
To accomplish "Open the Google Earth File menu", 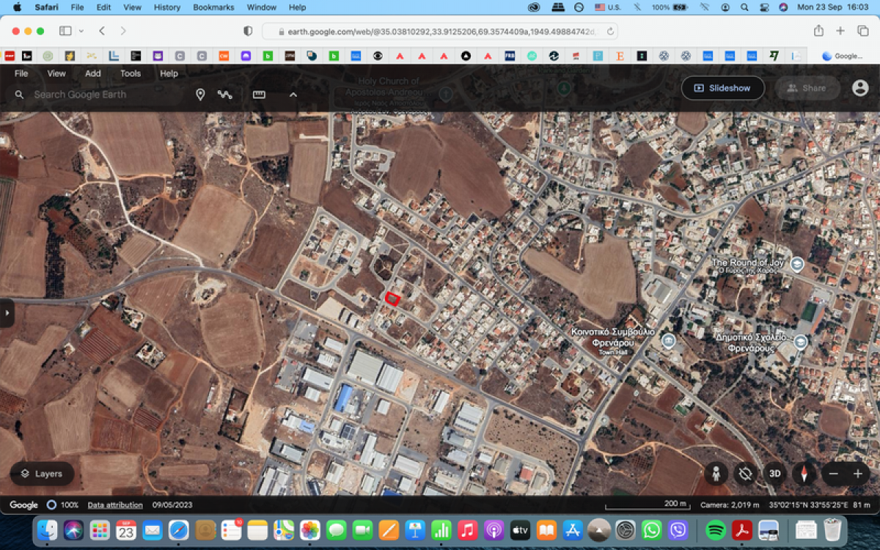I will point(21,73).
